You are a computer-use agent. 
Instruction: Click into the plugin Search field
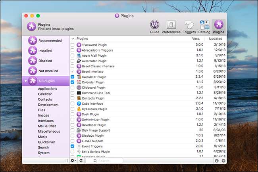[x=109, y=161]
